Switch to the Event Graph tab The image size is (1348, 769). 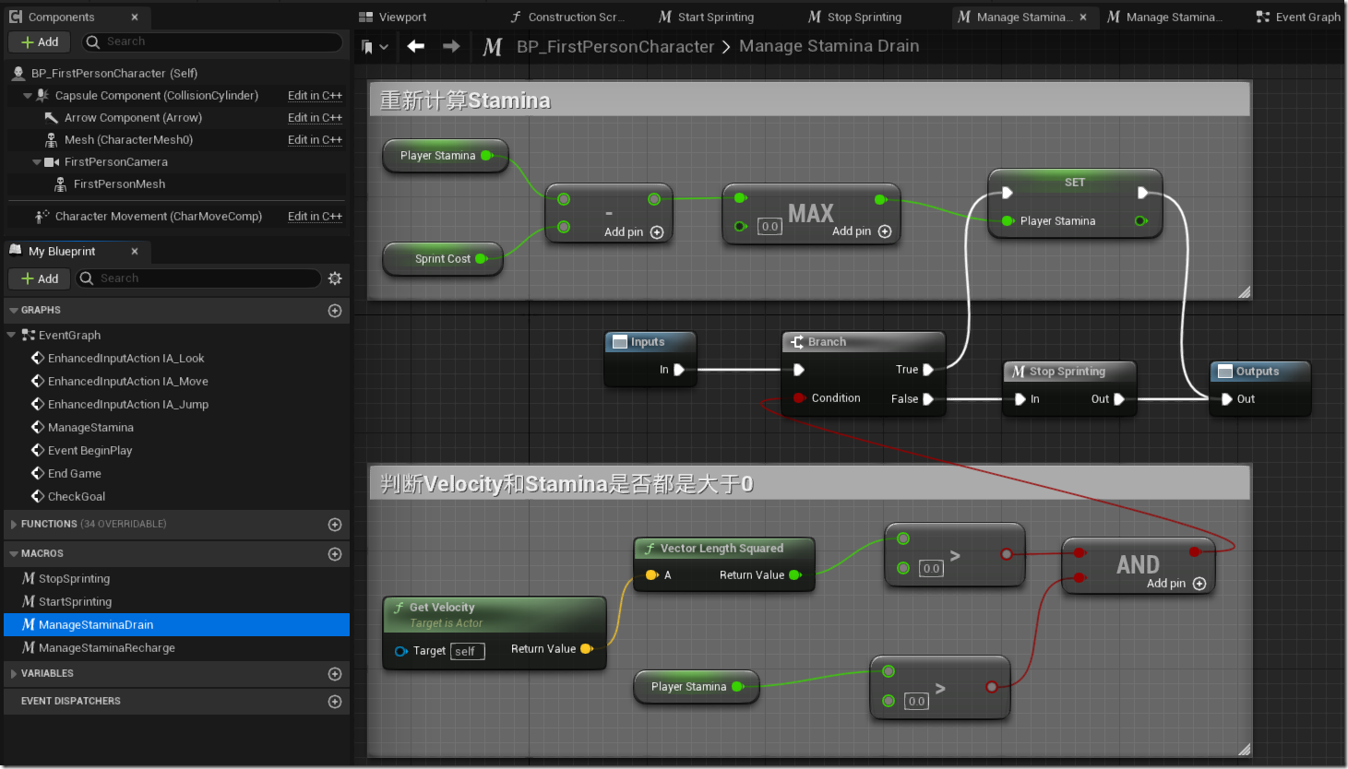[x=1298, y=18]
